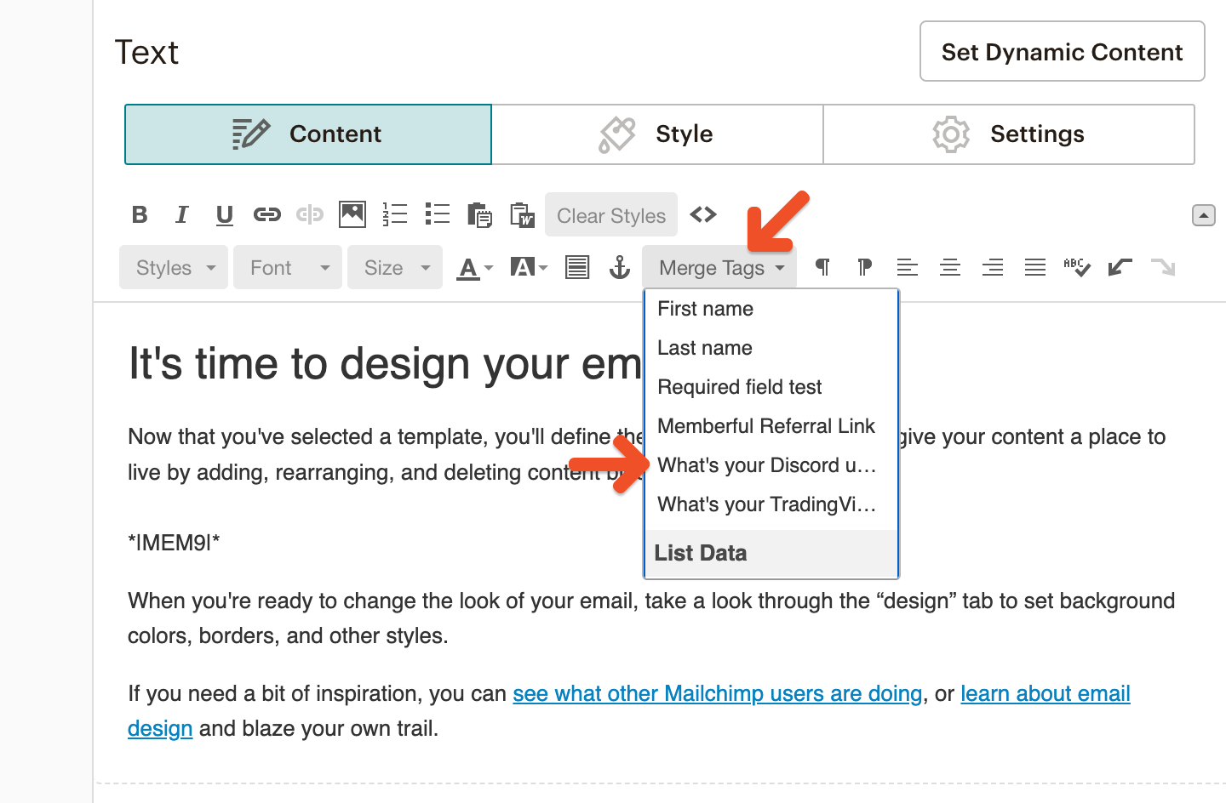Image resolution: width=1226 pixels, height=803 pixels.
Task: Open the Font dropdown
Action: pos(287,267)
